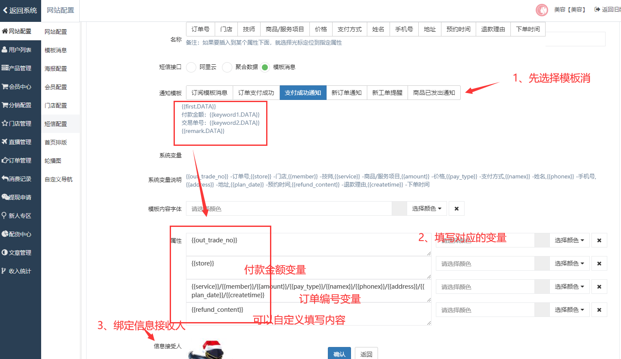Select the 支付成功通知 template tab

click(303, 93)
